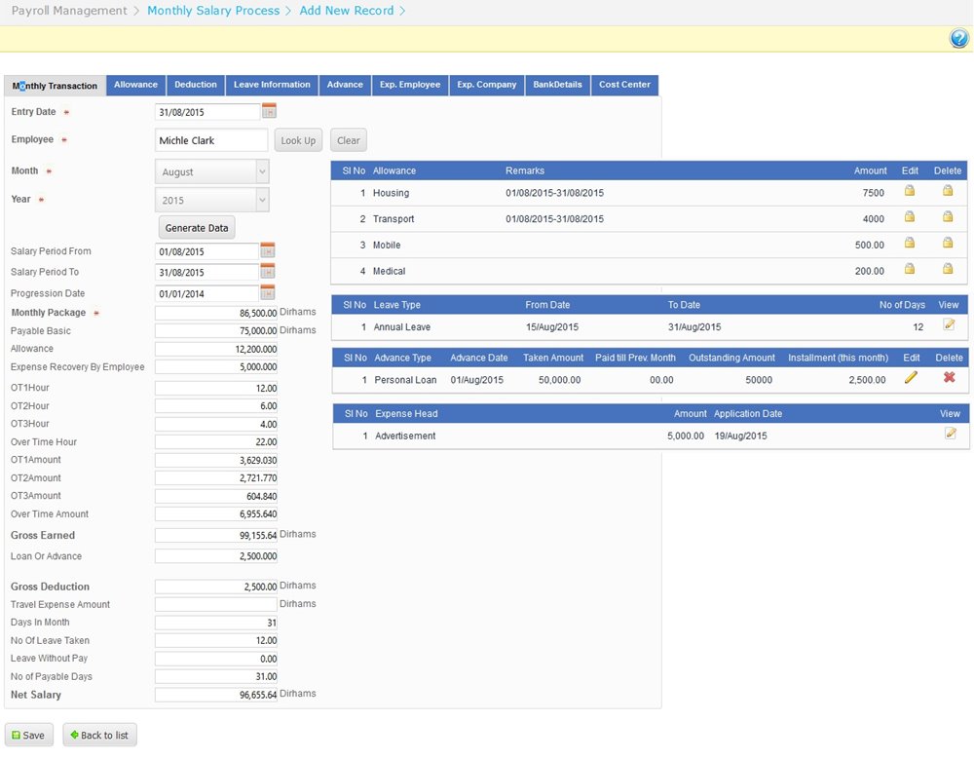Follow the Monthly Salary Process breadcrumb link
974x758 pixels.
point(213,11)
